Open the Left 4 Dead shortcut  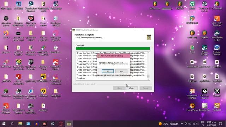coord(6,64)
